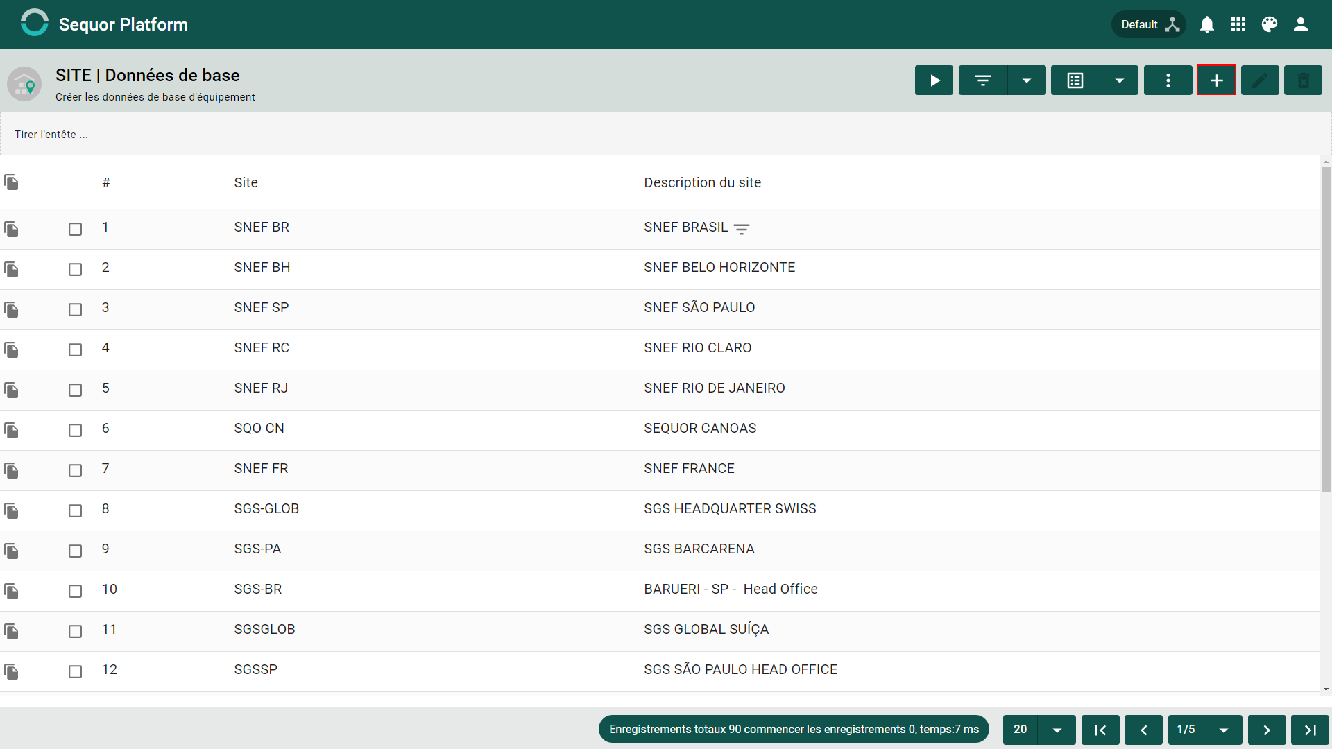The width and height of the screenshot is (1332, 749).
Task: Check the box for SNEF BR row
Action: coord(75,229)
